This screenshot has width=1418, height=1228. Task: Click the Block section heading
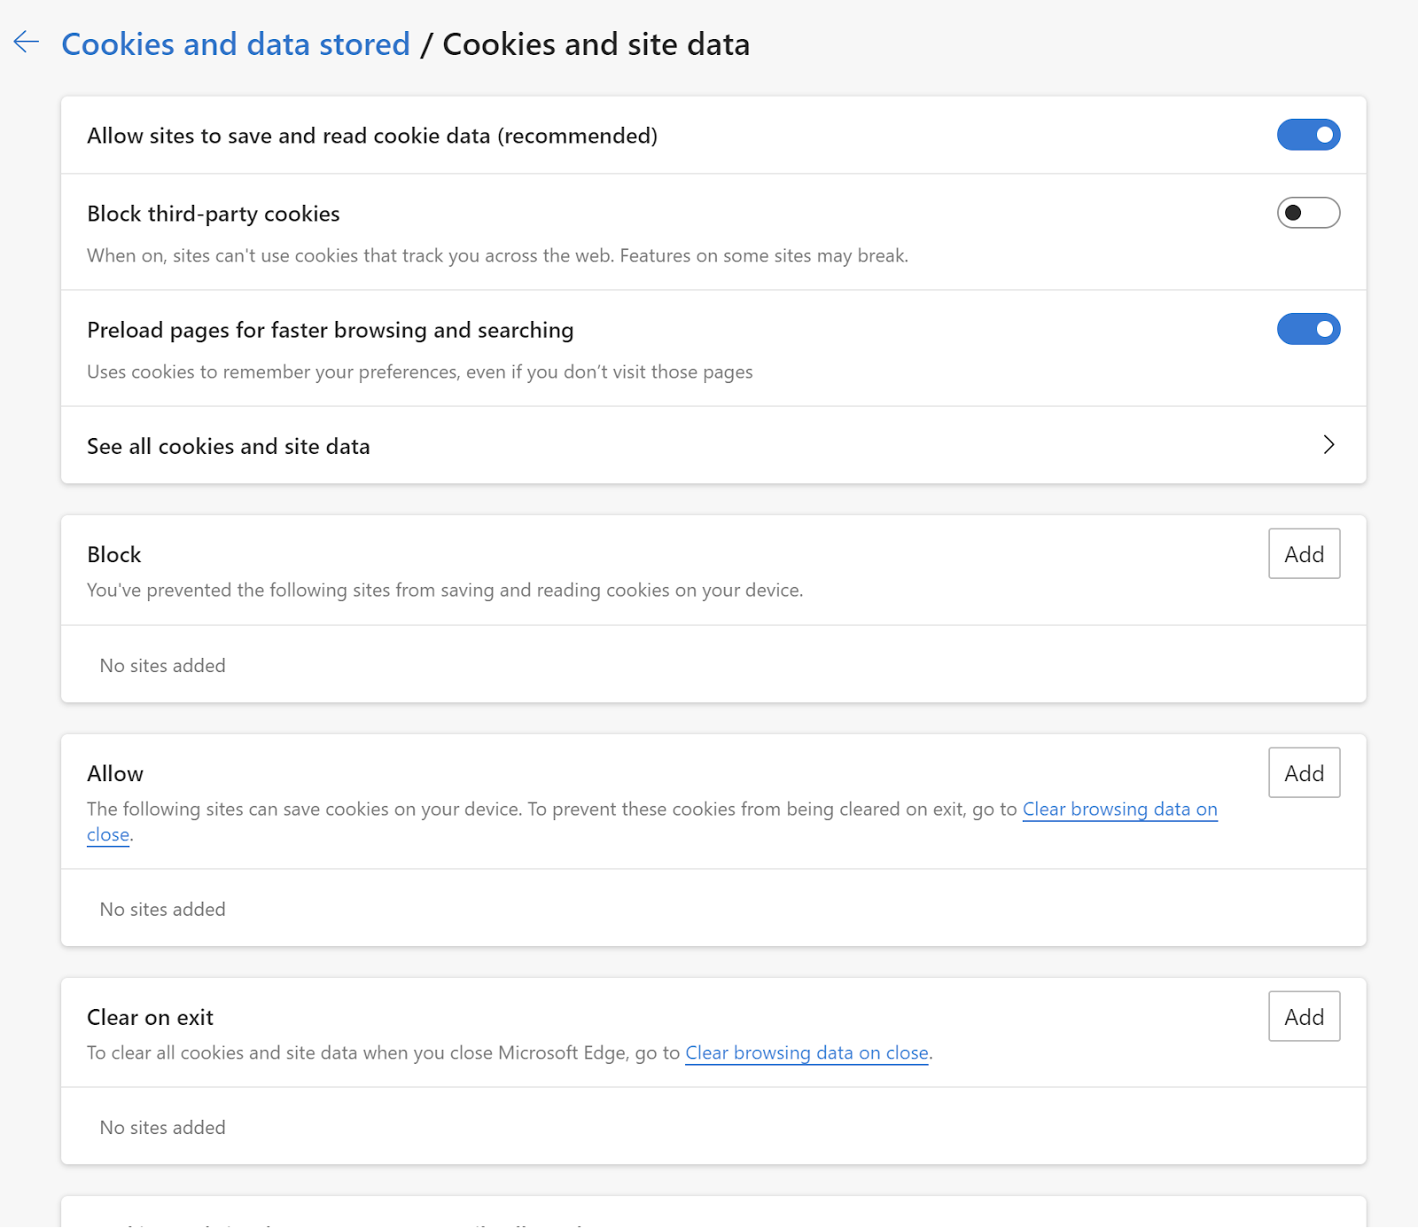[113, 554]
